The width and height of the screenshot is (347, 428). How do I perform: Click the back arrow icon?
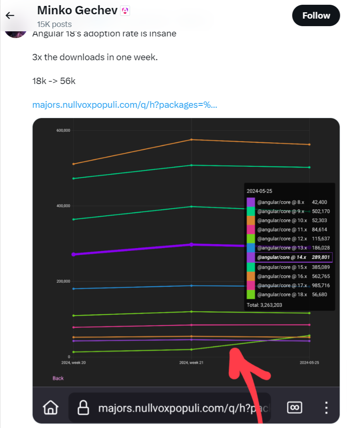[x=10, y=15]
